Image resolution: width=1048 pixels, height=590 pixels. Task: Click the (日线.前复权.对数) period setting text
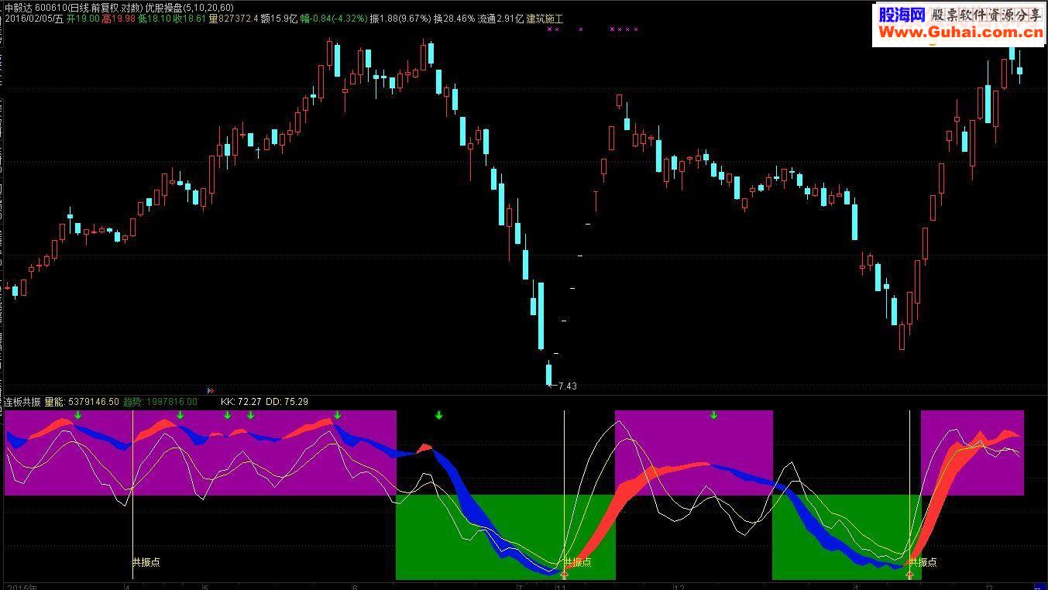[105, 8]
